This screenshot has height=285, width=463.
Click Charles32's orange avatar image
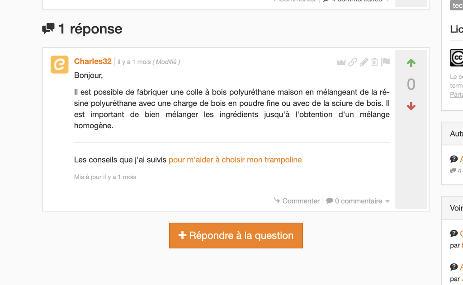click(59, 64)
